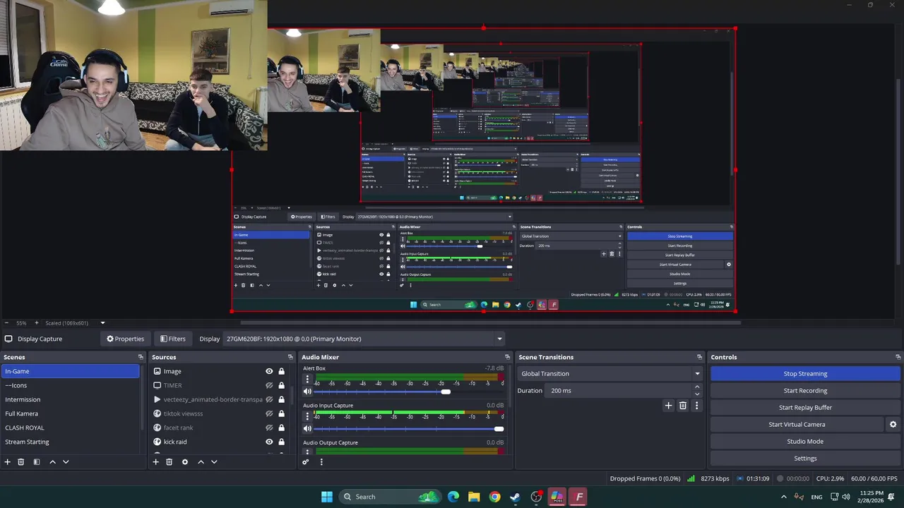Unlock the kick raid source
Screen dimensions: 904x508
point(281,442)
